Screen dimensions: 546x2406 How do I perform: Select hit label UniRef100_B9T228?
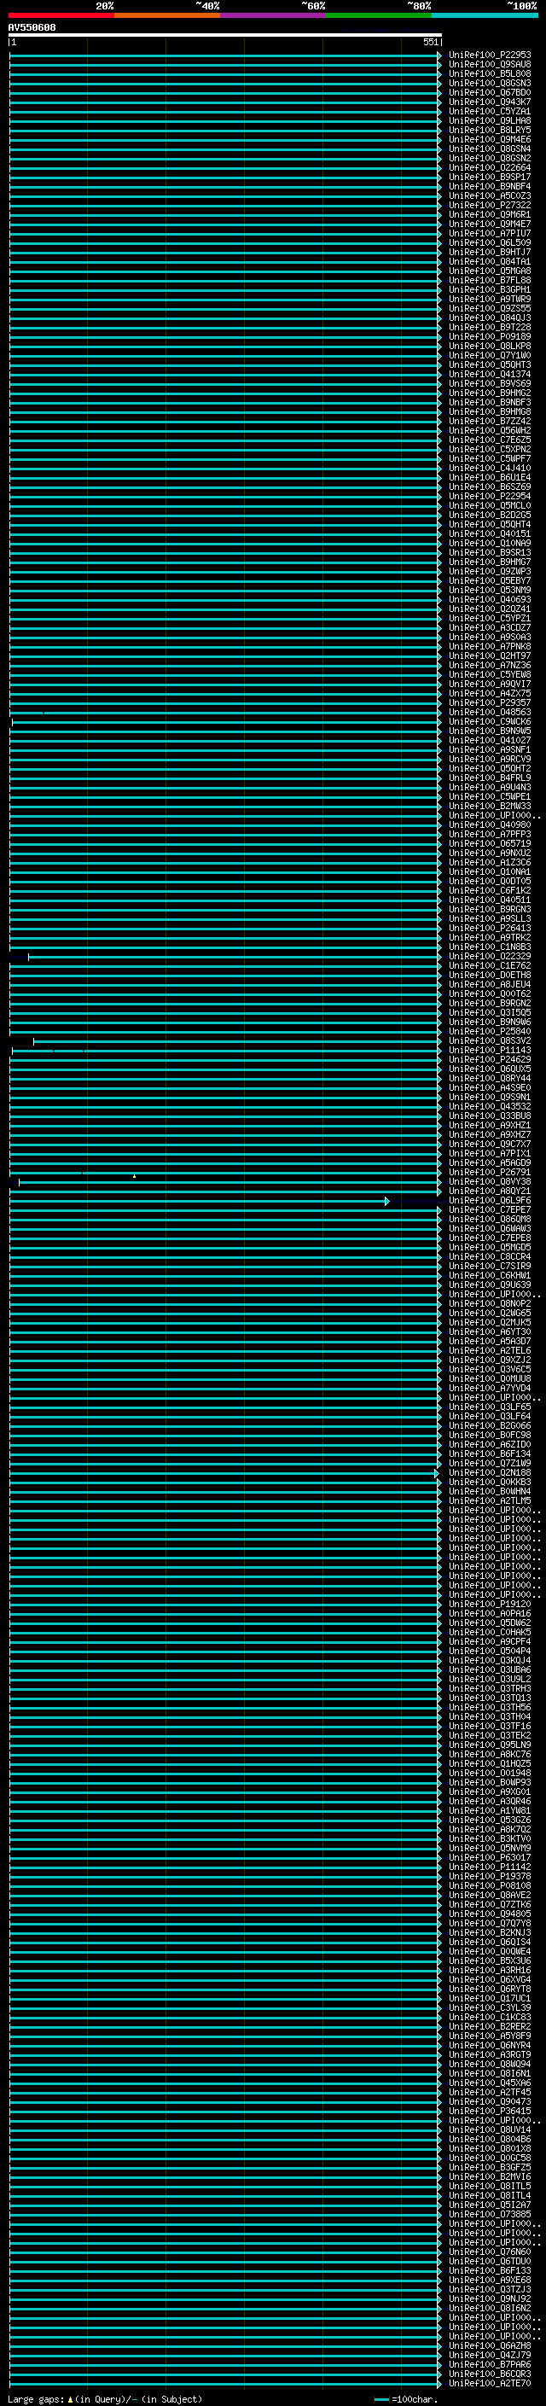click(x=489, y=327)
